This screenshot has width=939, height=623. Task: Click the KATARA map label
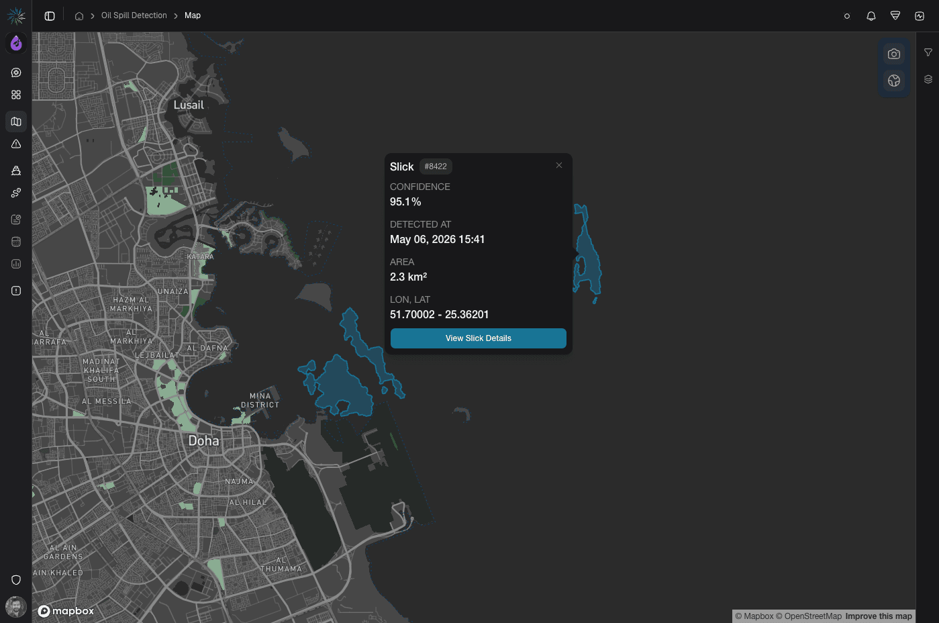(x=200, y=257)
